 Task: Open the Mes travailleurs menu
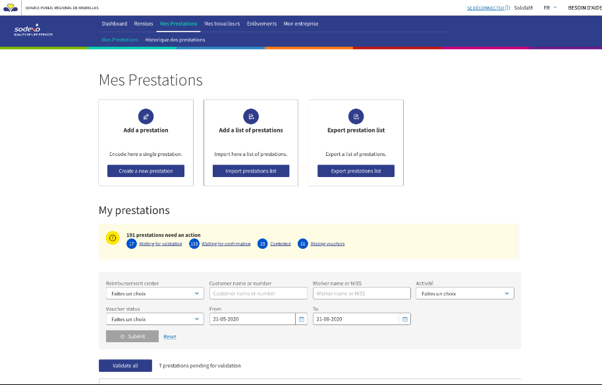coord(222,24)
